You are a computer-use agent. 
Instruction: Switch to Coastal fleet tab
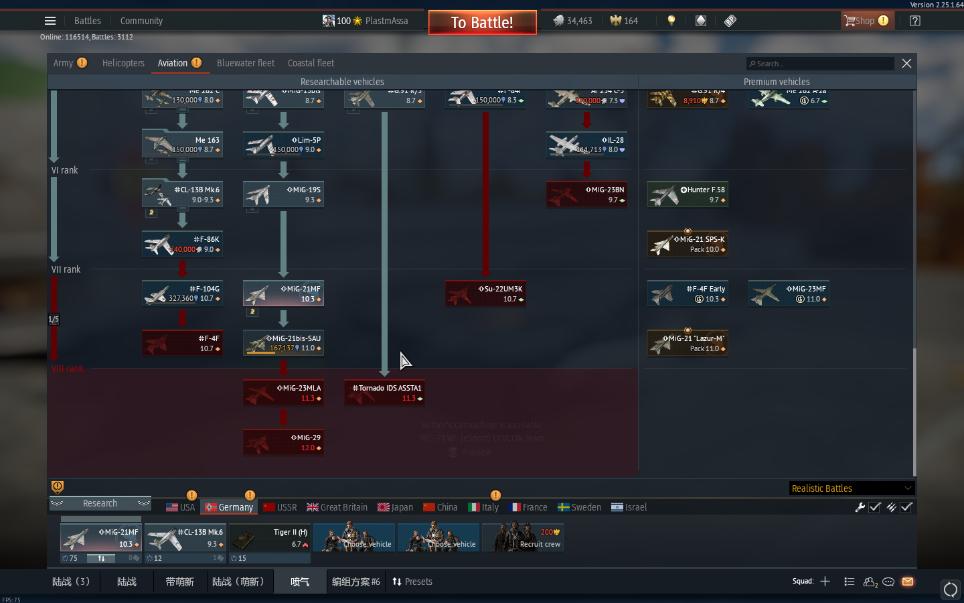(x=311, y=63)
